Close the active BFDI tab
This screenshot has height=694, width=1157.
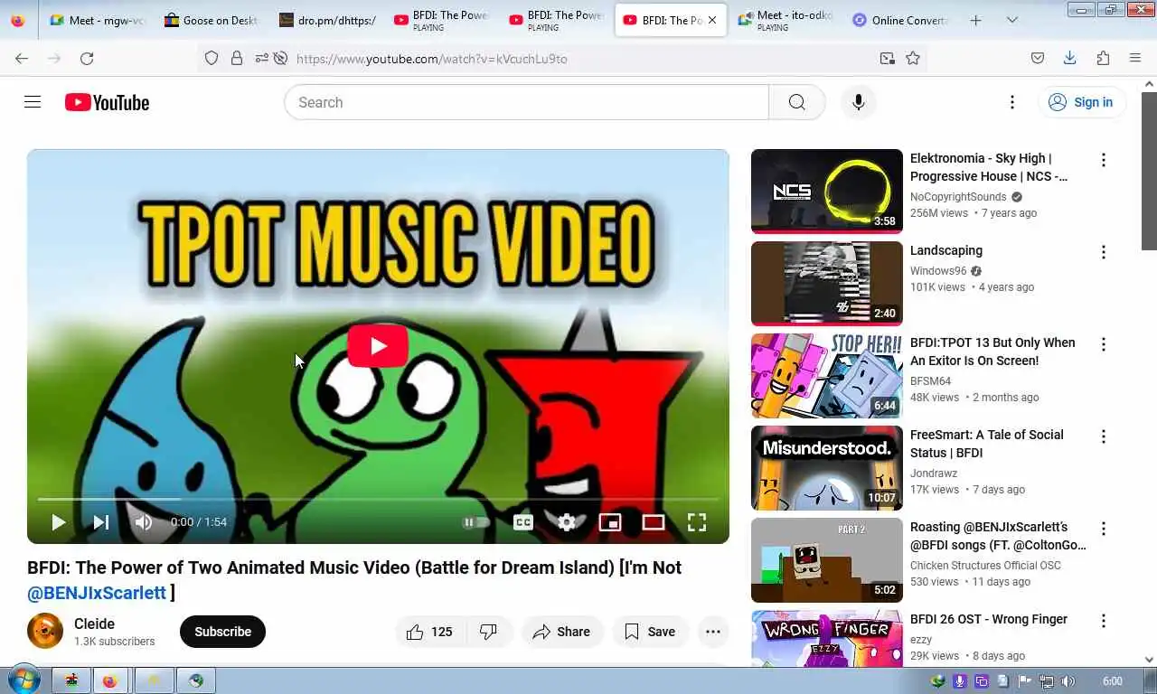pos(712,20)
